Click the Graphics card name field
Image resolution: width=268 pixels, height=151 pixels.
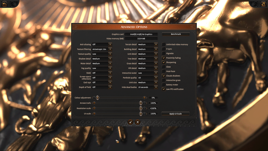click(x=141, y=34)
